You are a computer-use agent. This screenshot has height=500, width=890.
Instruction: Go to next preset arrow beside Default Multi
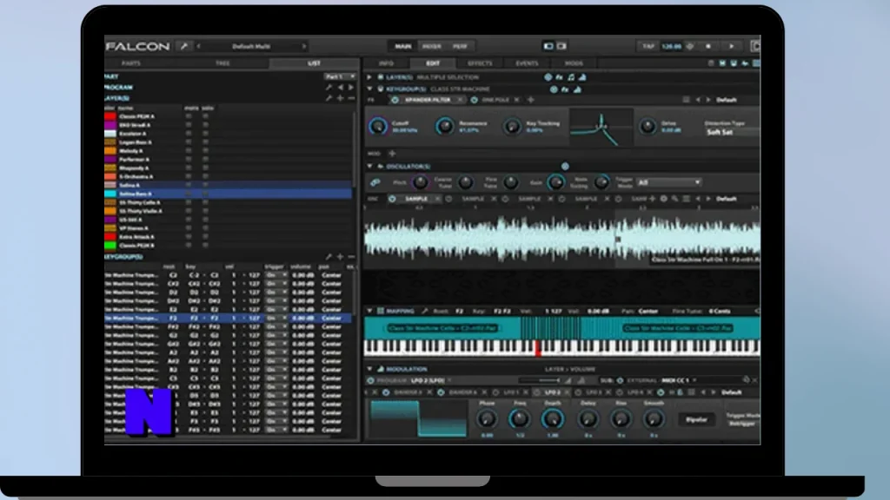coord(304,47)
